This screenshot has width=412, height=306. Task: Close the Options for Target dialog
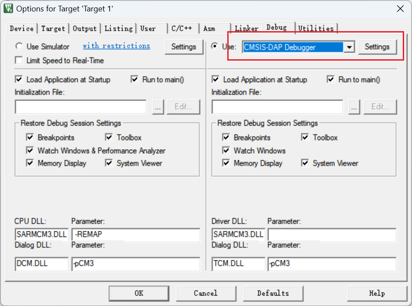[x=400, y=9]
